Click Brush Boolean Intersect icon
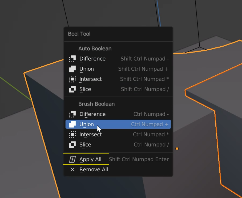This screenshot has width=242, height=198. (72, 134)
